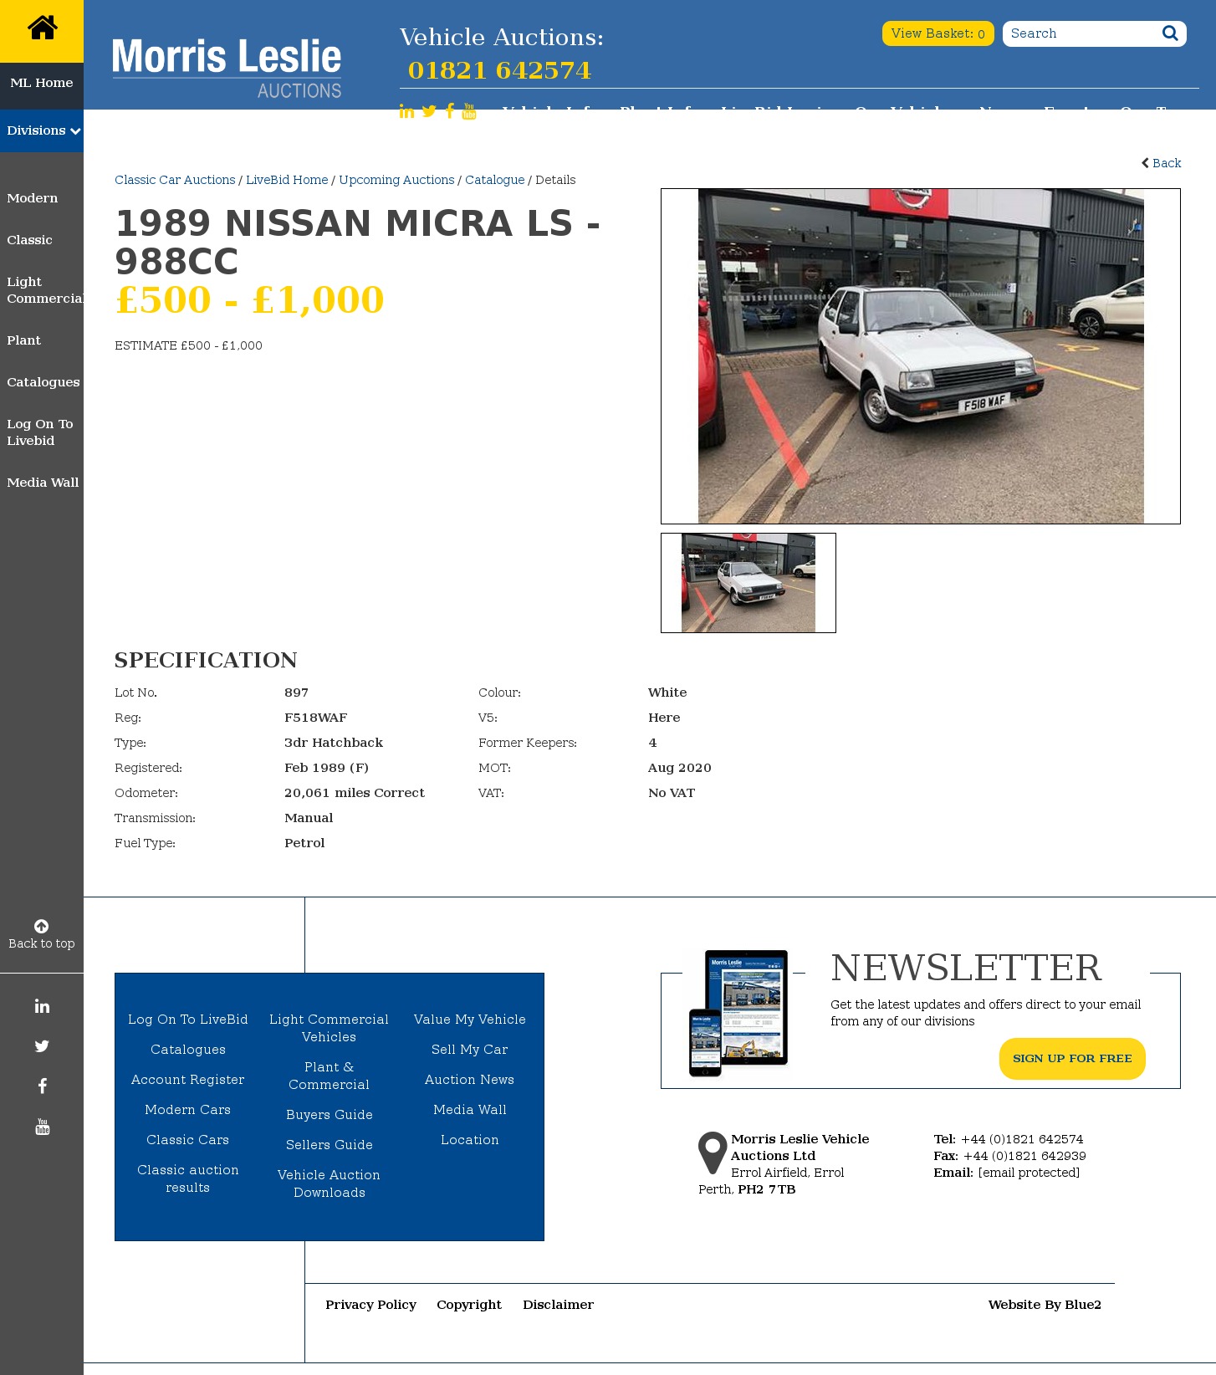Click the Morris Leslie Auctions logo
Image resolution: width=1216 pixels, height=1375 pixels.
227,68
